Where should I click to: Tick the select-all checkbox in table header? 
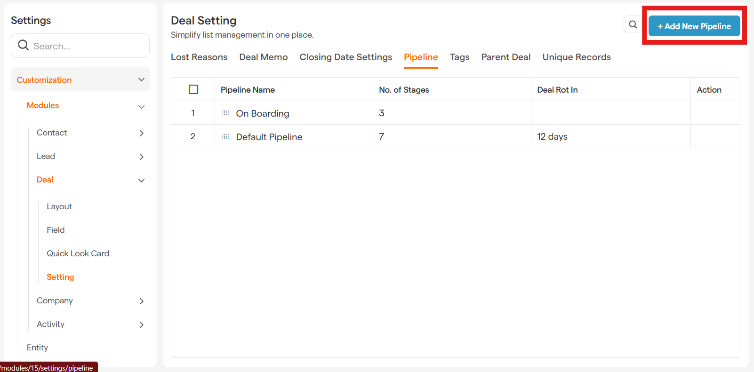[x=193, y=89]
